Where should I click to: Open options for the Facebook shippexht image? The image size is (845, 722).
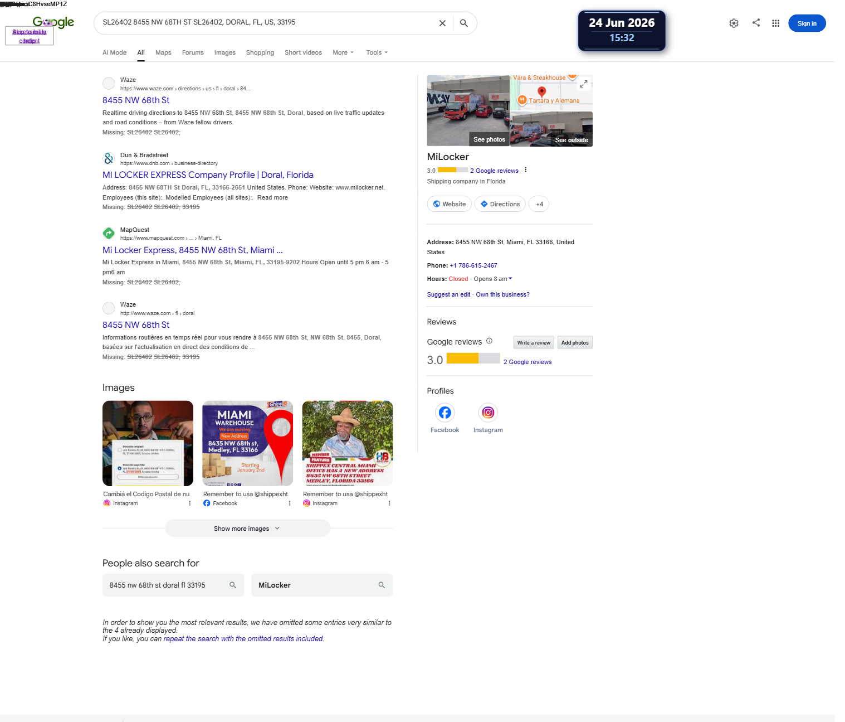tap(290, 503)
